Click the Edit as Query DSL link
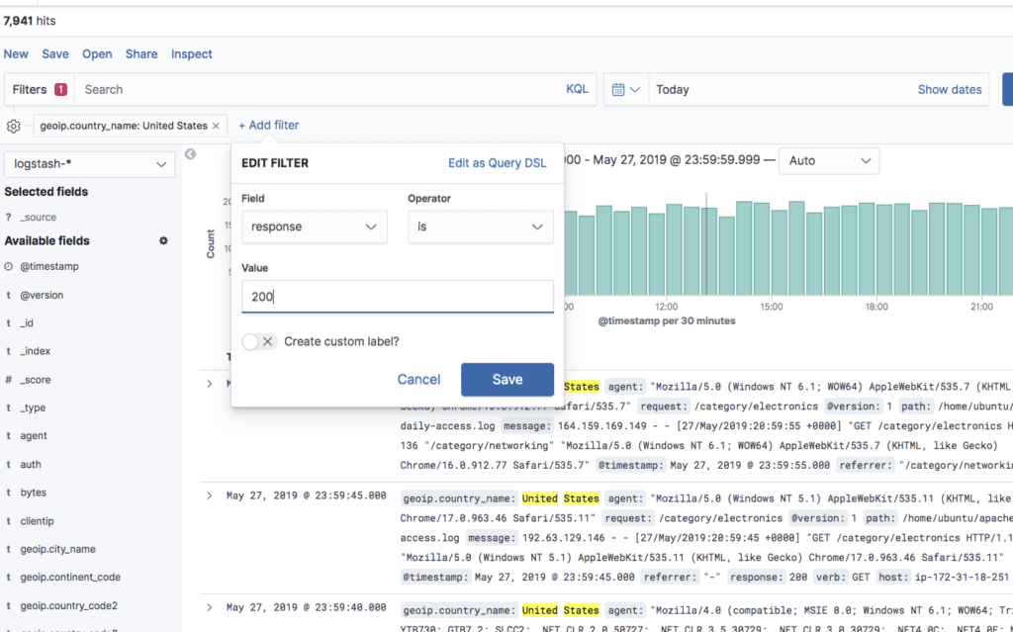This screenshot has width=1013, height=632. tap(497, 163)
